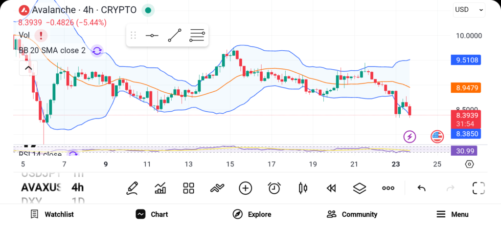The height and width of the screenshot is (225, 501).
Task: Open the drawing tools pencil icon
Action: click(x=132, y=188)
